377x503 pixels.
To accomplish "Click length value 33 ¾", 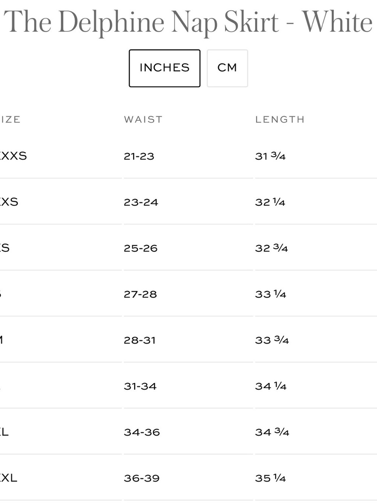I will click(272, 340).
